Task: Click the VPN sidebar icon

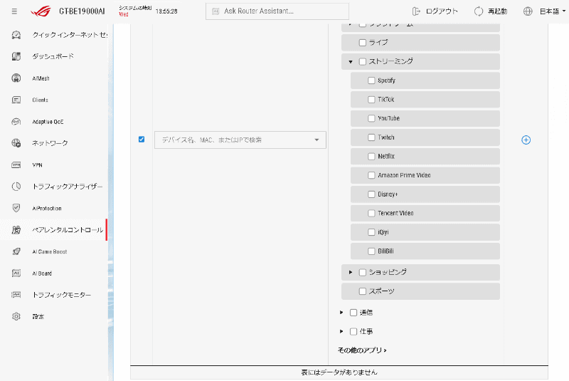Action: click(x=16, y=165)
